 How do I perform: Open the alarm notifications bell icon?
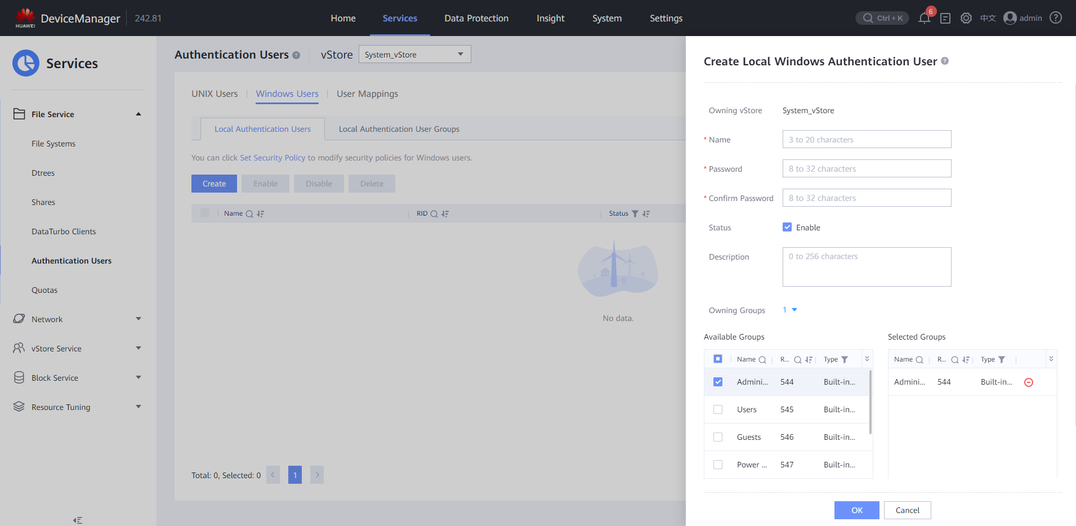(x=924, y=18)
